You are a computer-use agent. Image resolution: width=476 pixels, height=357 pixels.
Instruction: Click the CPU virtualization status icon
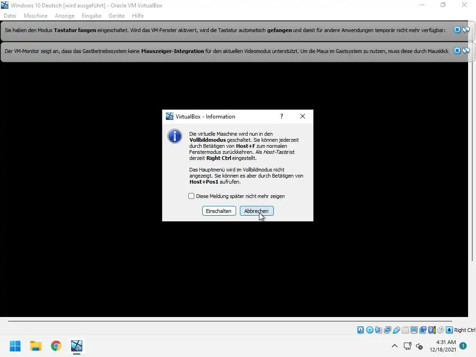(432, 330)
